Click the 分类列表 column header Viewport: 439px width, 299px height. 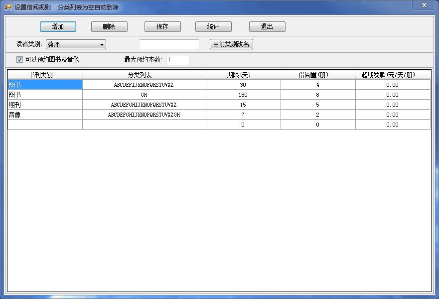[144, 75]
